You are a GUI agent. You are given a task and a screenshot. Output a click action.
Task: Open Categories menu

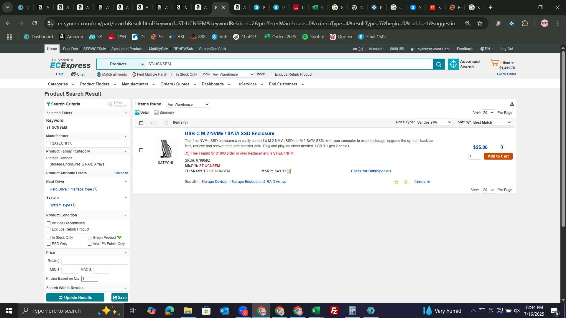click(61, 84)
